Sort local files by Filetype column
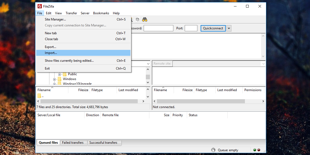 (x=103, y=90)
